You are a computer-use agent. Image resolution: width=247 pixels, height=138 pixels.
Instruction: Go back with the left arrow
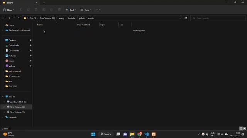coord(3,18)
